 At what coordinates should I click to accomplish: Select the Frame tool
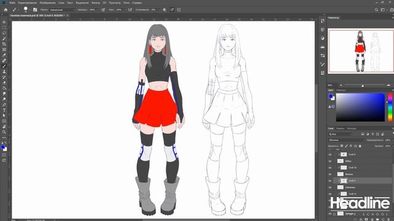4,50
